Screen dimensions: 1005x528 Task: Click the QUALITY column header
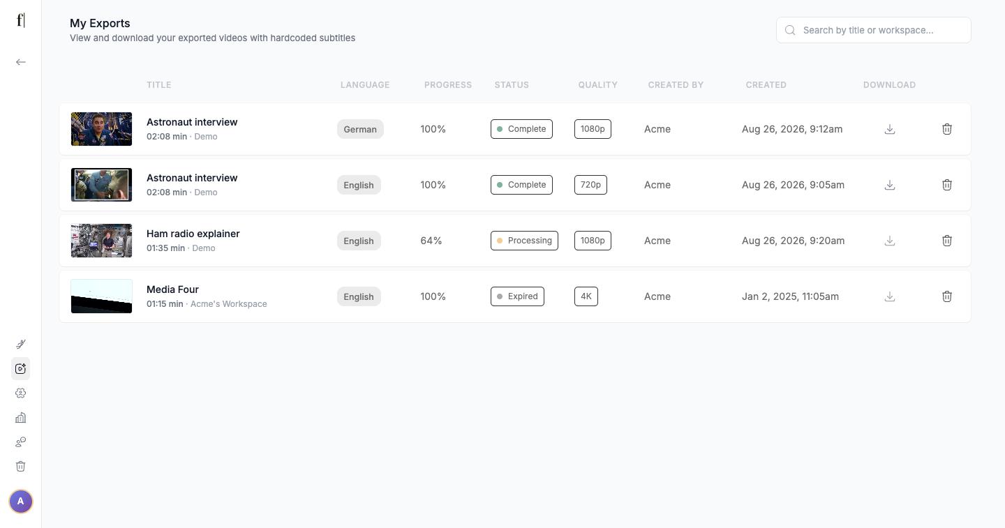click(597, 85)
